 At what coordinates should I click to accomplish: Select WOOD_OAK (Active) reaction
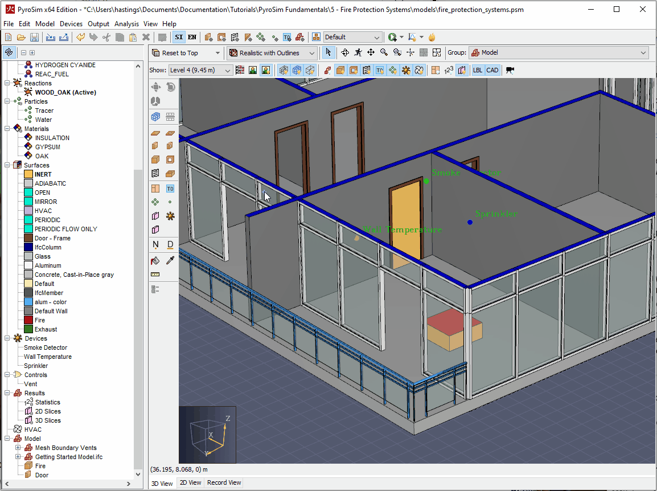pos(65,92)
